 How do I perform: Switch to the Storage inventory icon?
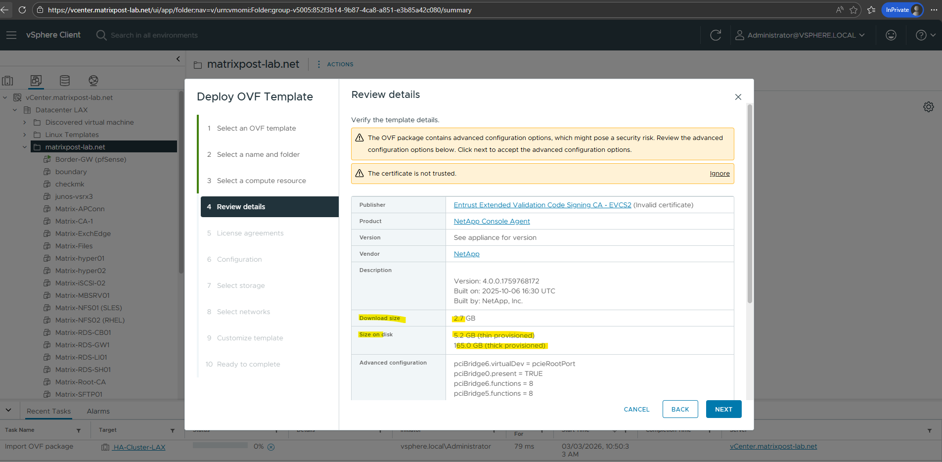[65, 81]
